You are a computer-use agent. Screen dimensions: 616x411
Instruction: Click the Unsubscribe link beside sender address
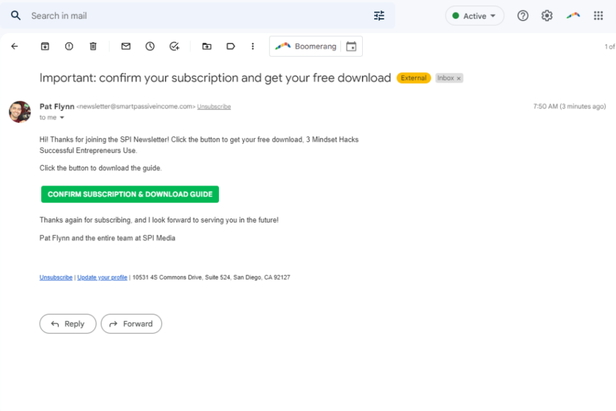[x=214, y=107]
